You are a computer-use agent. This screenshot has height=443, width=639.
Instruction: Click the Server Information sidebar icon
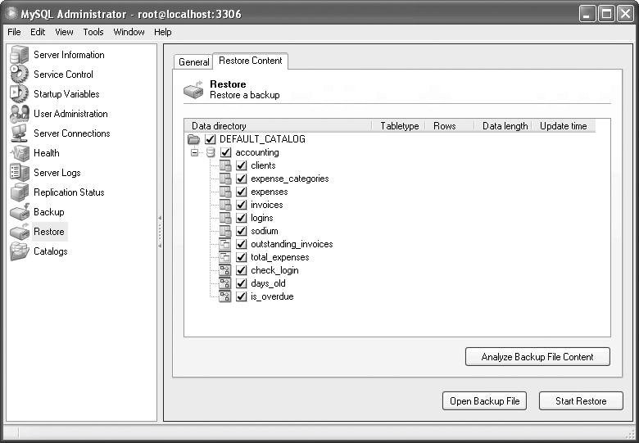tap(19, 55)
